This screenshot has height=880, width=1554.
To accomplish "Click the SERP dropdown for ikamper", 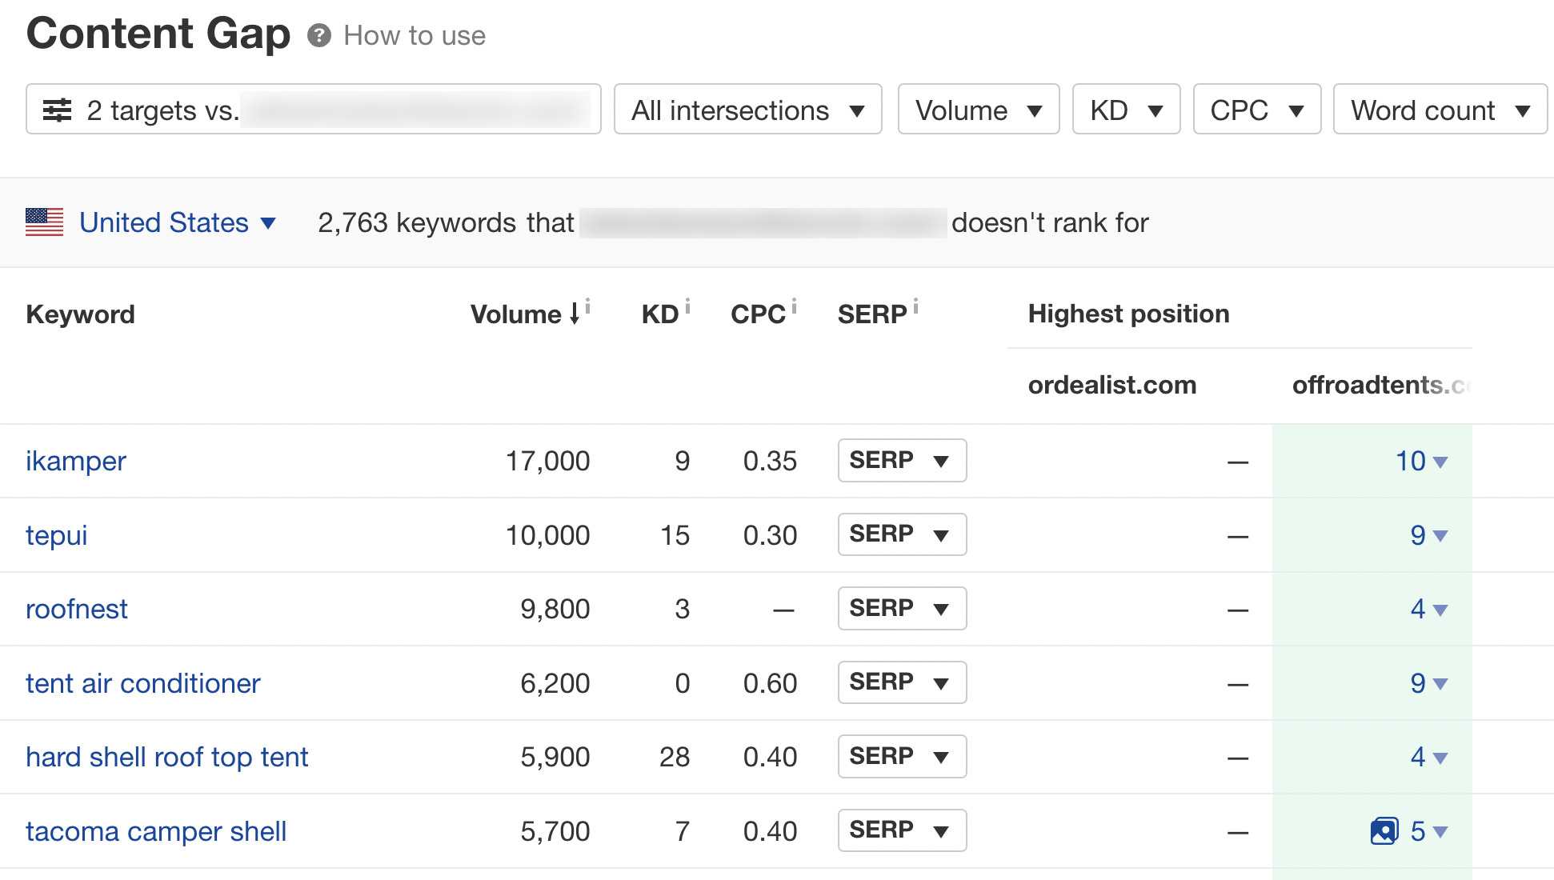I will coord(901,460).
